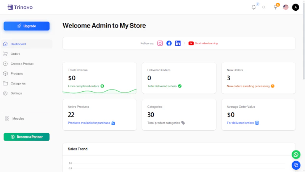Click the tag icon in Categories card
Image resolution: width=305 pixels, height=172 pixels.
(x=183, y=123)
